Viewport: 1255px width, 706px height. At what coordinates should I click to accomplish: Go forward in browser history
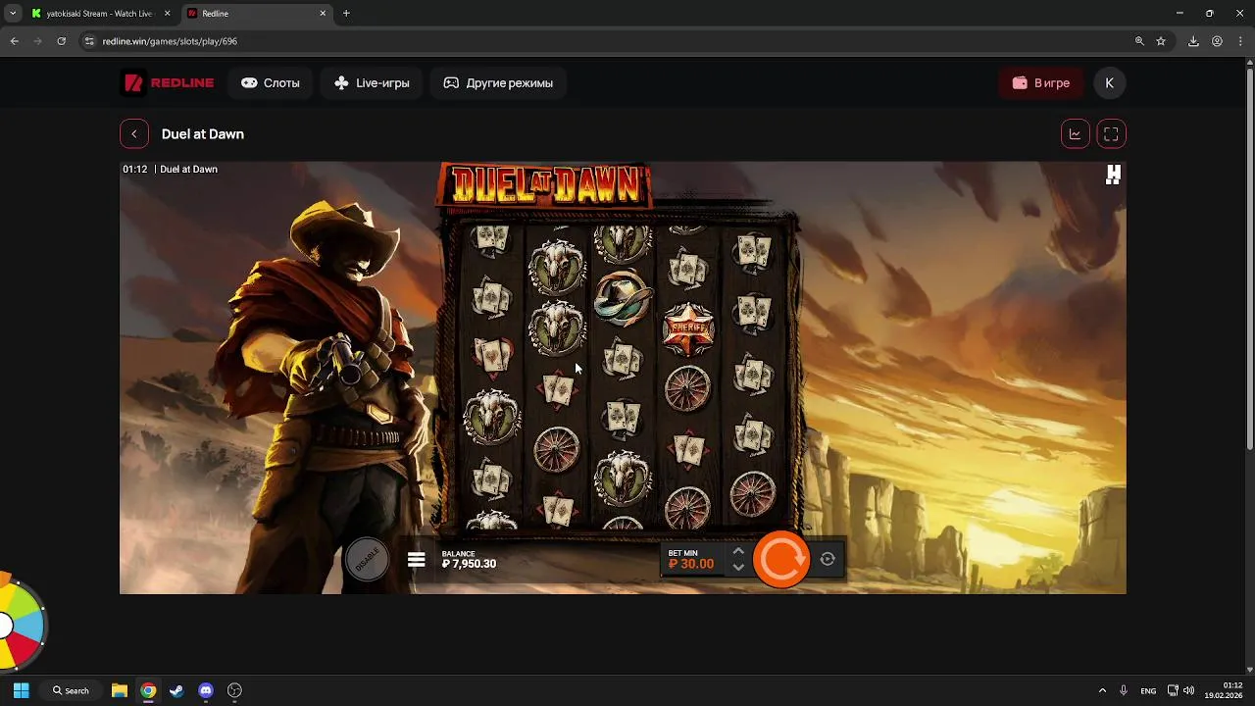click(37, 41)
